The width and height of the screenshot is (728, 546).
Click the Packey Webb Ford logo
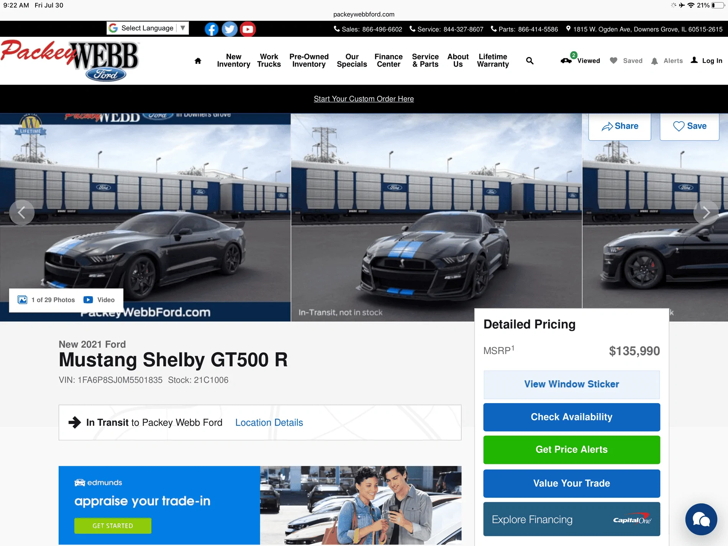coord(70,61)
